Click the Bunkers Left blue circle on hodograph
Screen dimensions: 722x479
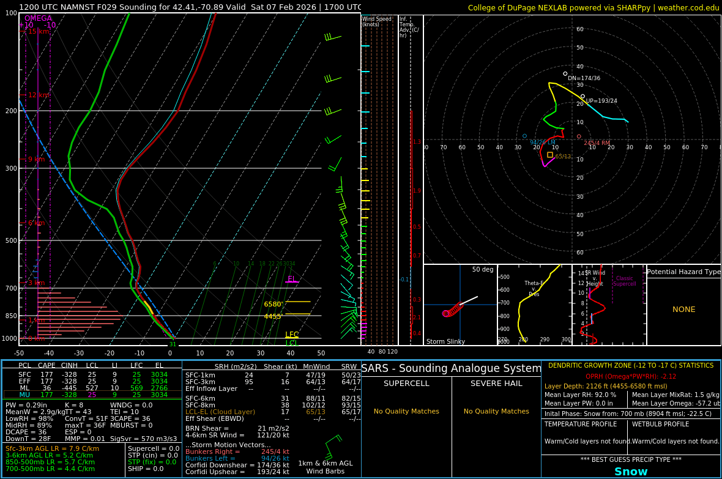(524, 136)
